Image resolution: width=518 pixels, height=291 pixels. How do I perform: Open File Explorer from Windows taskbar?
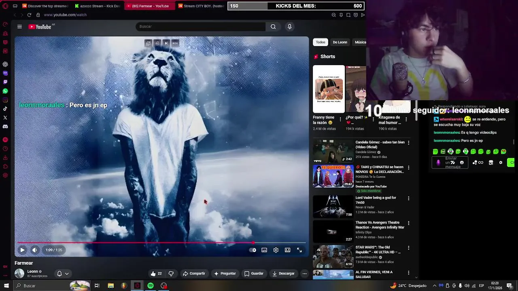click(110, 286)
